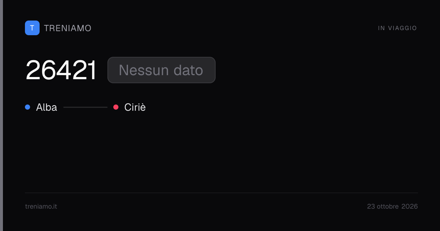Click the date 23 ottobre 2026
The height and width of the screenshot is (231, 440).
coord(392,206)
